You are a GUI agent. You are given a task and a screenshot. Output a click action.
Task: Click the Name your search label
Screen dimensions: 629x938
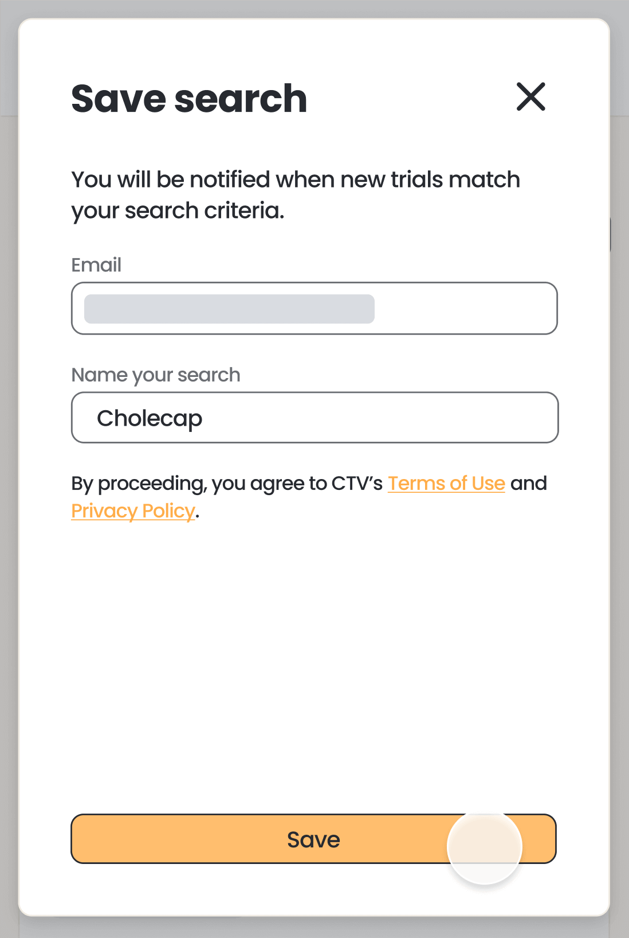[x=156, y=375]
